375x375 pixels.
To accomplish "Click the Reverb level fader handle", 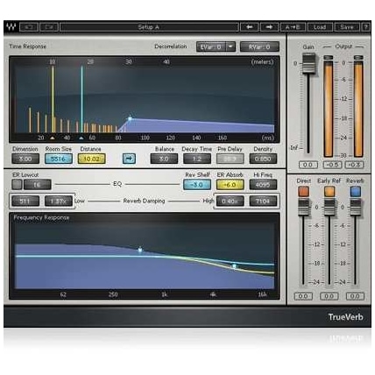I will [355, 207].
